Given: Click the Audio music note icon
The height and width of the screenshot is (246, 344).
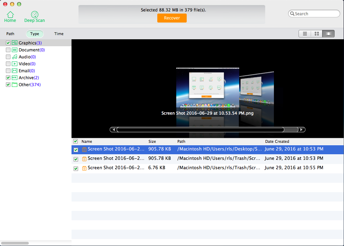Looking at the screenshot, I should [15, 57].
